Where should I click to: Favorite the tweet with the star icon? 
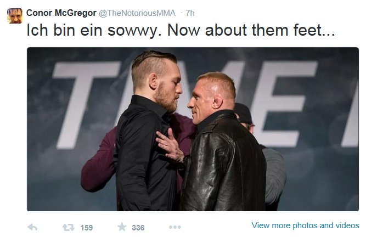point(122,227)
